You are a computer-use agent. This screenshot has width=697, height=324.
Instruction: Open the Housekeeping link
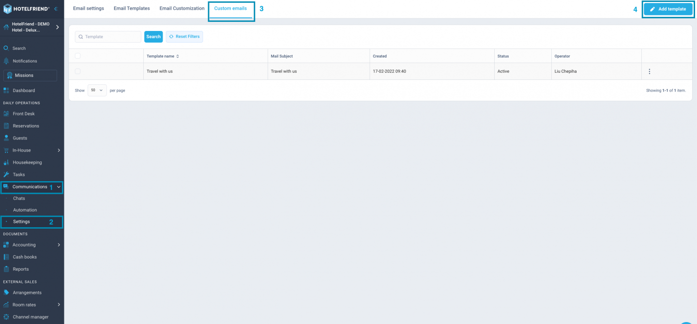point(27,162)
